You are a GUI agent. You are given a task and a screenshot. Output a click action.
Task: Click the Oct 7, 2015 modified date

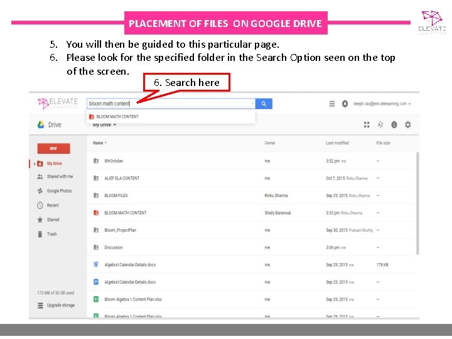tap(335, 178)
